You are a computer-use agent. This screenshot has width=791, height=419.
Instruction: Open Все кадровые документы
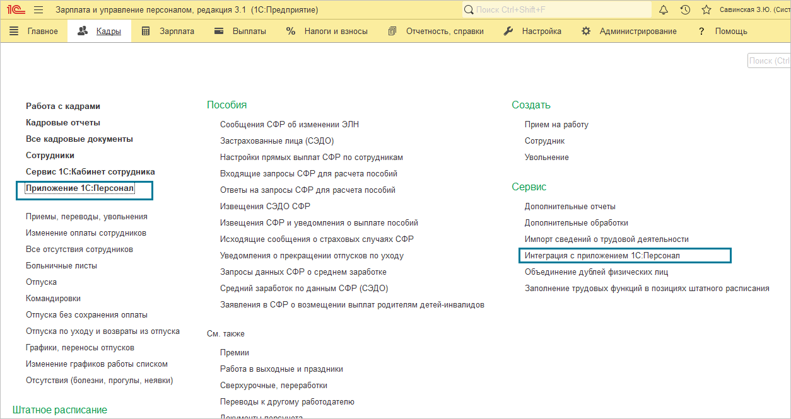tap(79, 139)
